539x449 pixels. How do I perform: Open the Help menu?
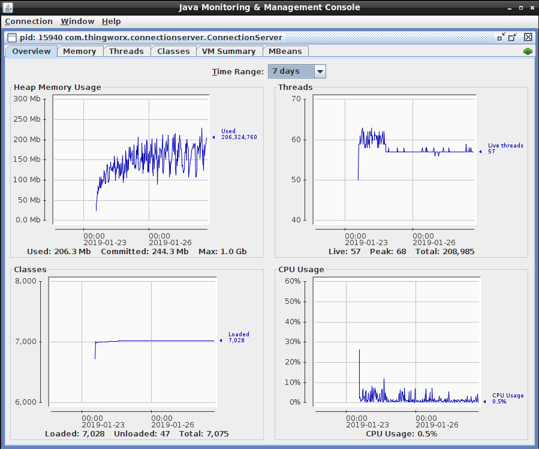(x=111, y=22)
